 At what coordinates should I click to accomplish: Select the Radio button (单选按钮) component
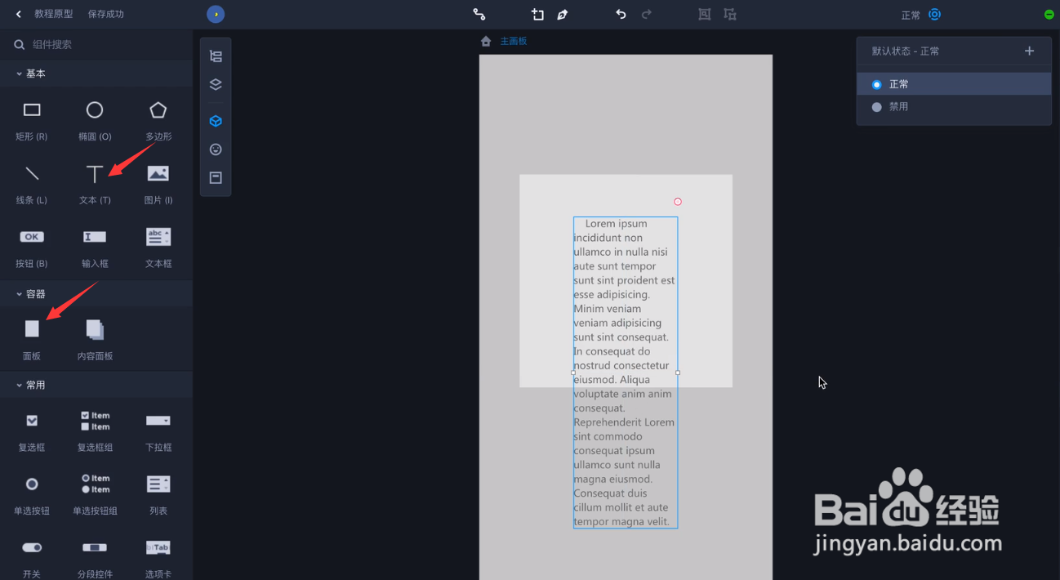click(x=32, y=493)
